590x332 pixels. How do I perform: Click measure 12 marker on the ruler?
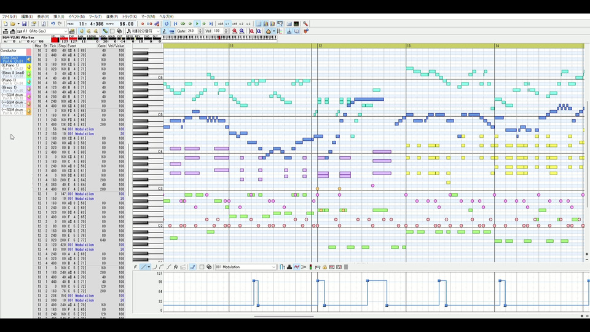pos(320,45)
